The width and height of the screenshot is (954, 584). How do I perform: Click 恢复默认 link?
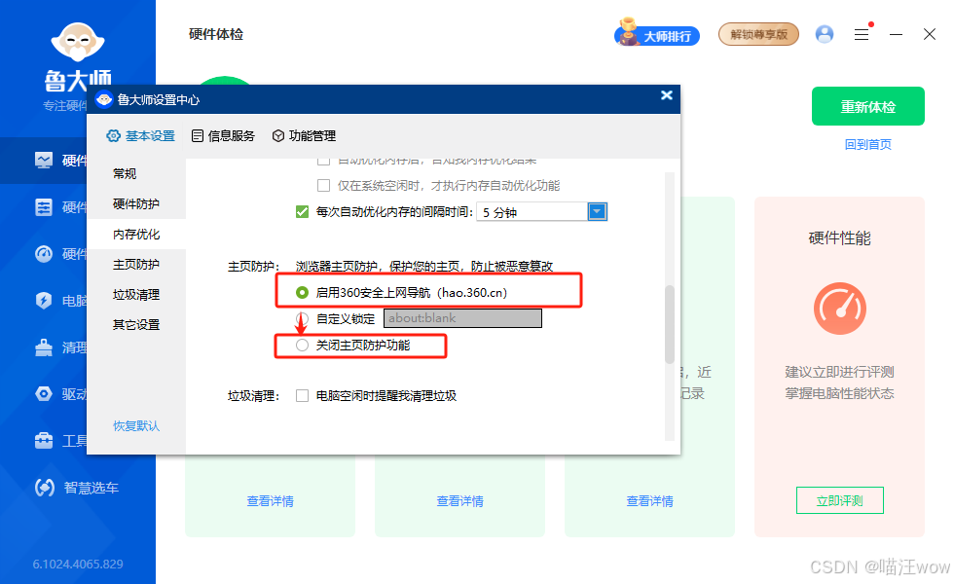[x=136, y=426]
